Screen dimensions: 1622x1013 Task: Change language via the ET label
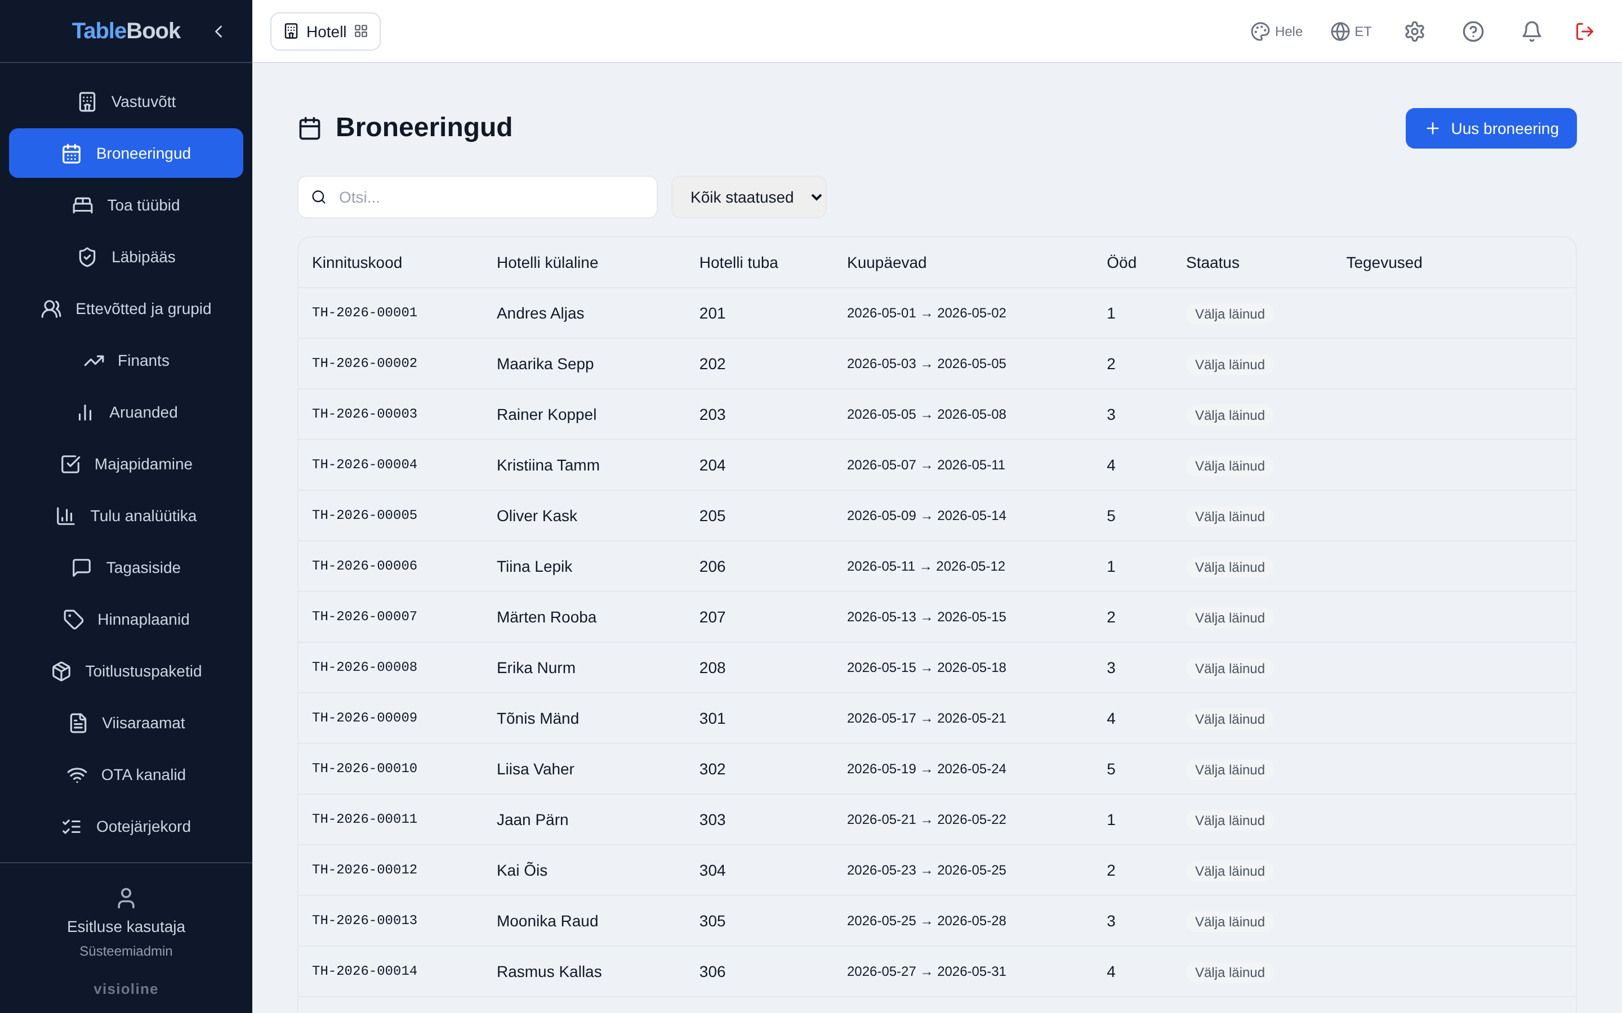[1362, 32]
